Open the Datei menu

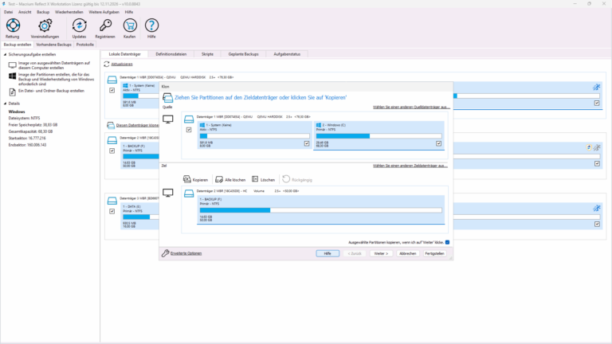click(x=8, y=12)
